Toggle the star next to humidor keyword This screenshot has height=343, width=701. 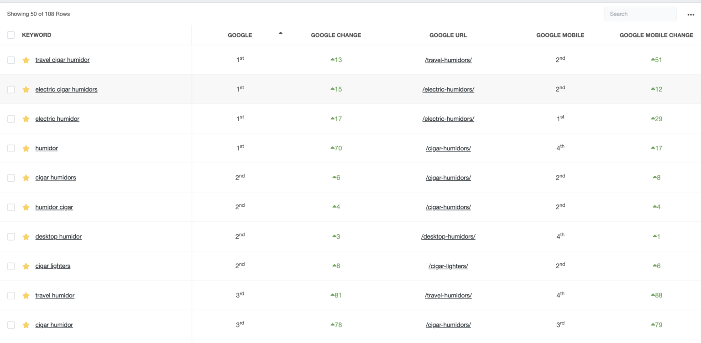pos(26,148)
